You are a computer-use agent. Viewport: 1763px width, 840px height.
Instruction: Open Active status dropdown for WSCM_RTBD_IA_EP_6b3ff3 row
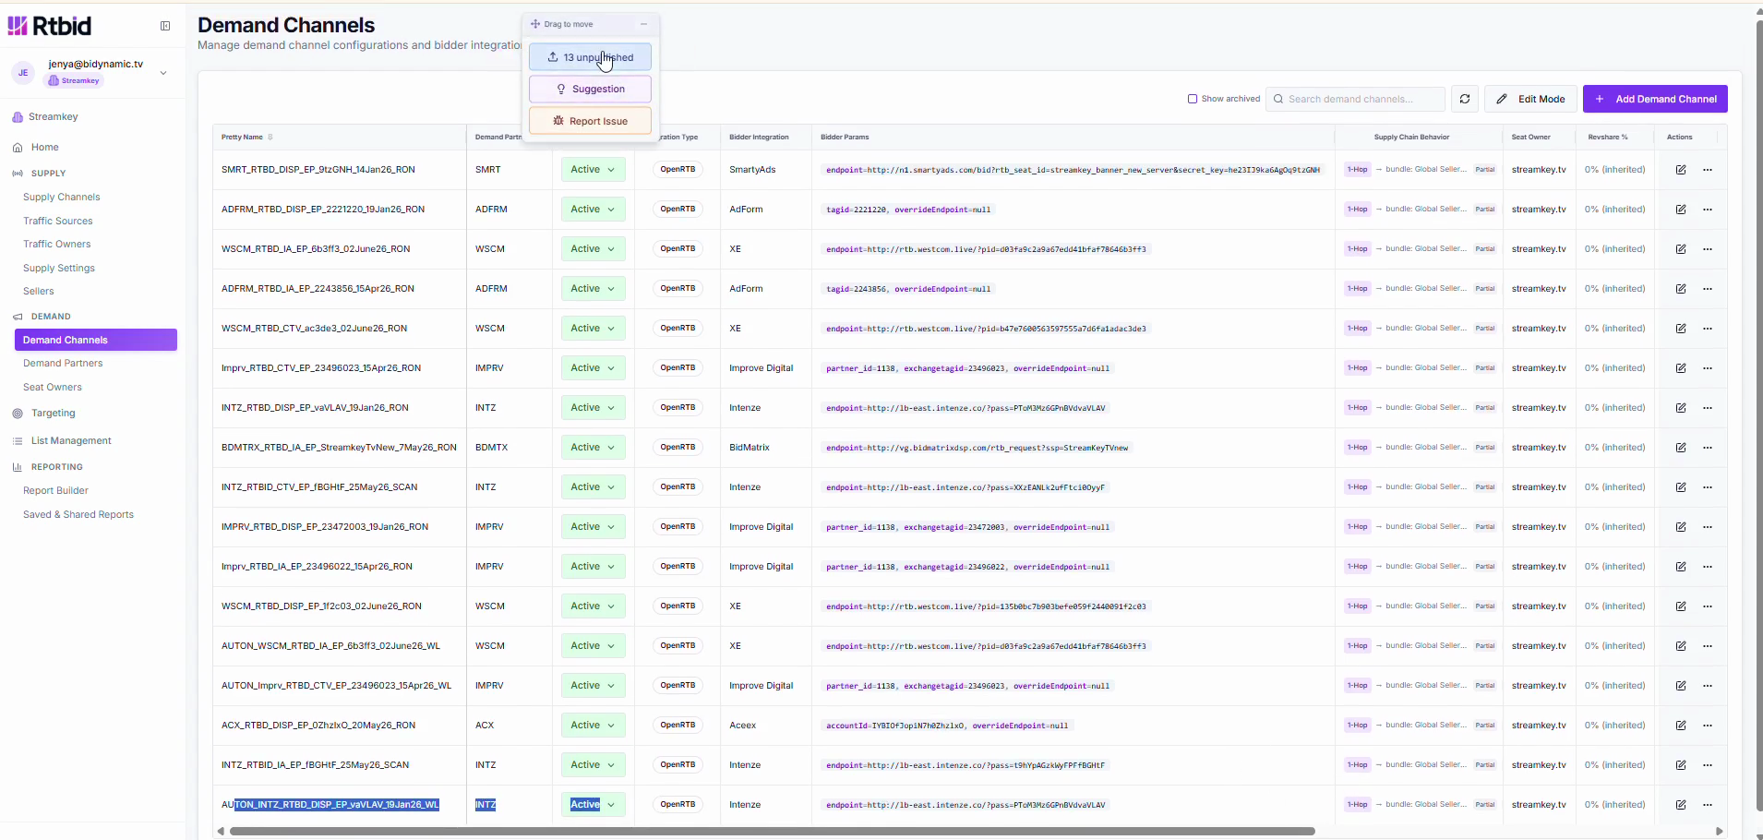[593, 249]
